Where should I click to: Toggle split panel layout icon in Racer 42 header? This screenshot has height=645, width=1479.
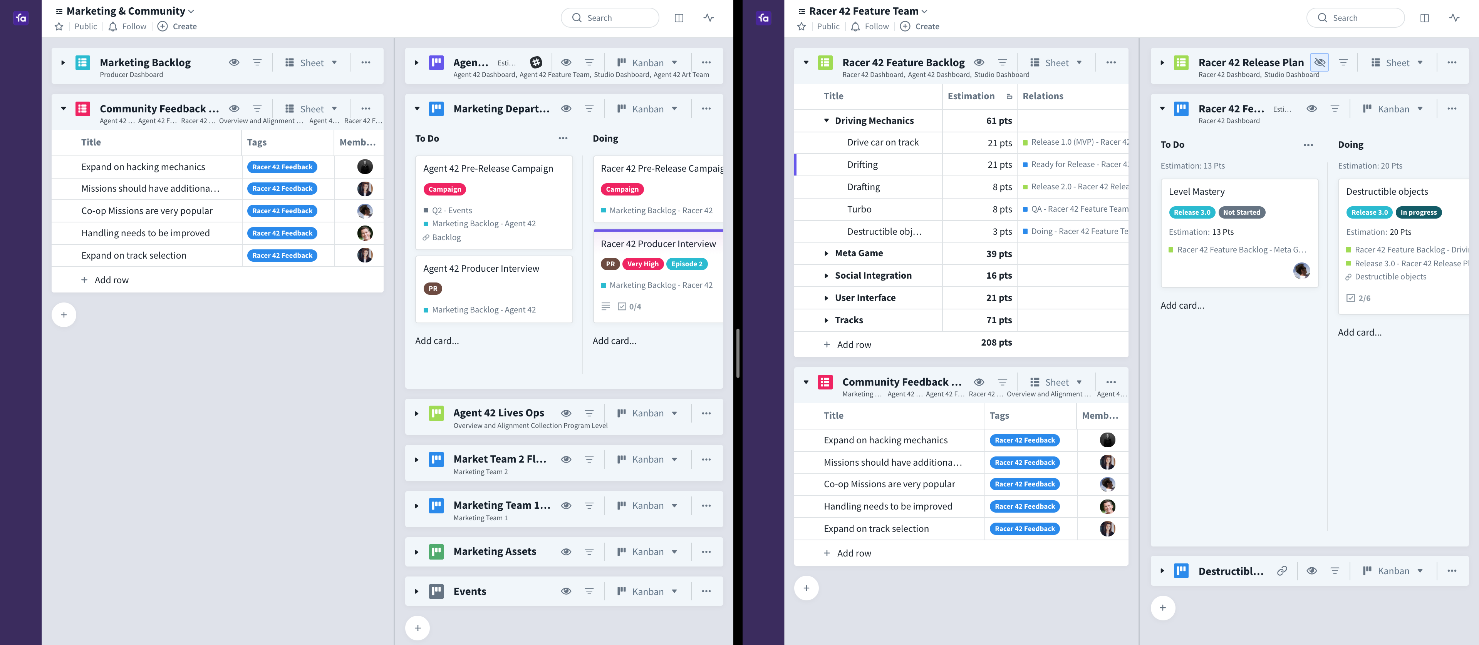coord(1424,18)
